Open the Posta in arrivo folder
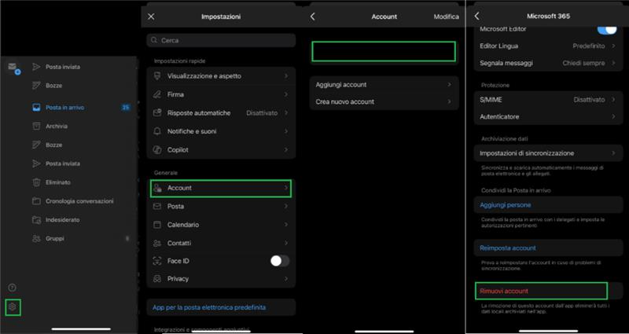 coord(65,108)
